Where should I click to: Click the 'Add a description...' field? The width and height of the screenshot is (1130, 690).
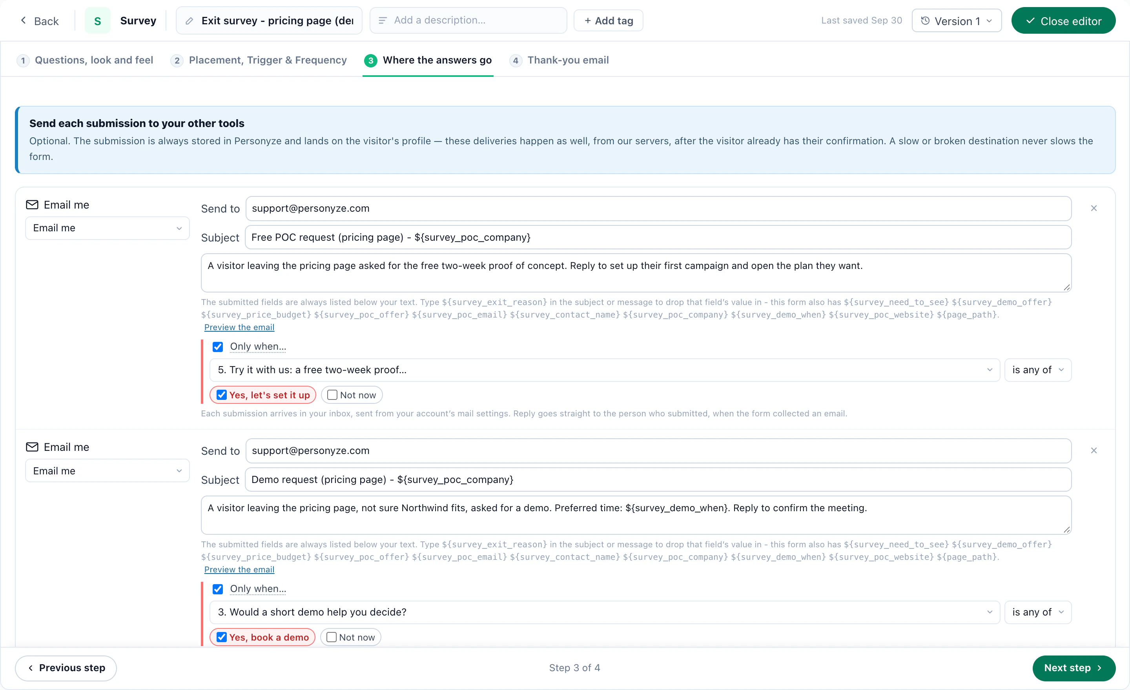tap(468, 21)
